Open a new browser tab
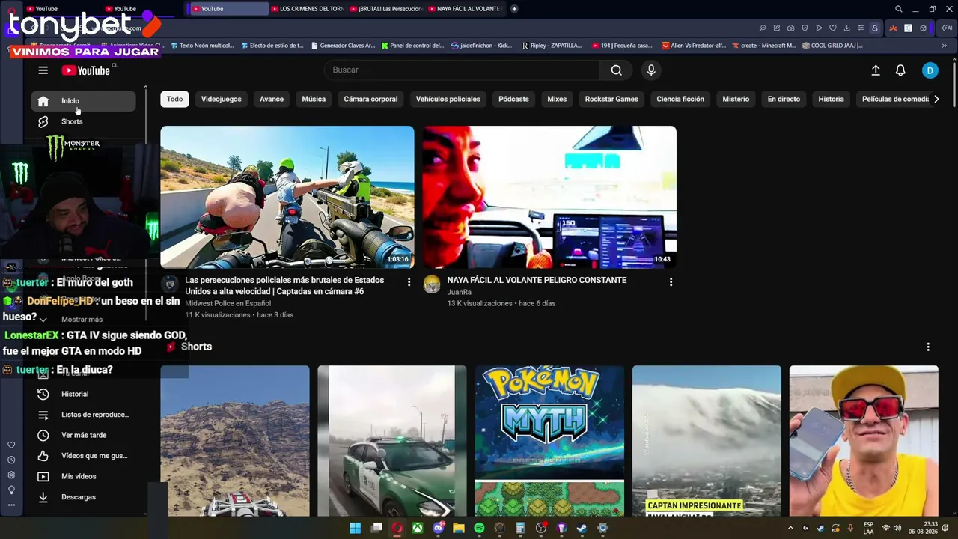958x539 pixels. (514, 9)
